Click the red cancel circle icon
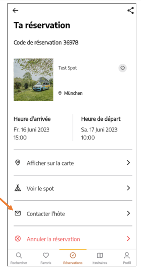This screenshot has width=141, height=271. click(18, 239)
